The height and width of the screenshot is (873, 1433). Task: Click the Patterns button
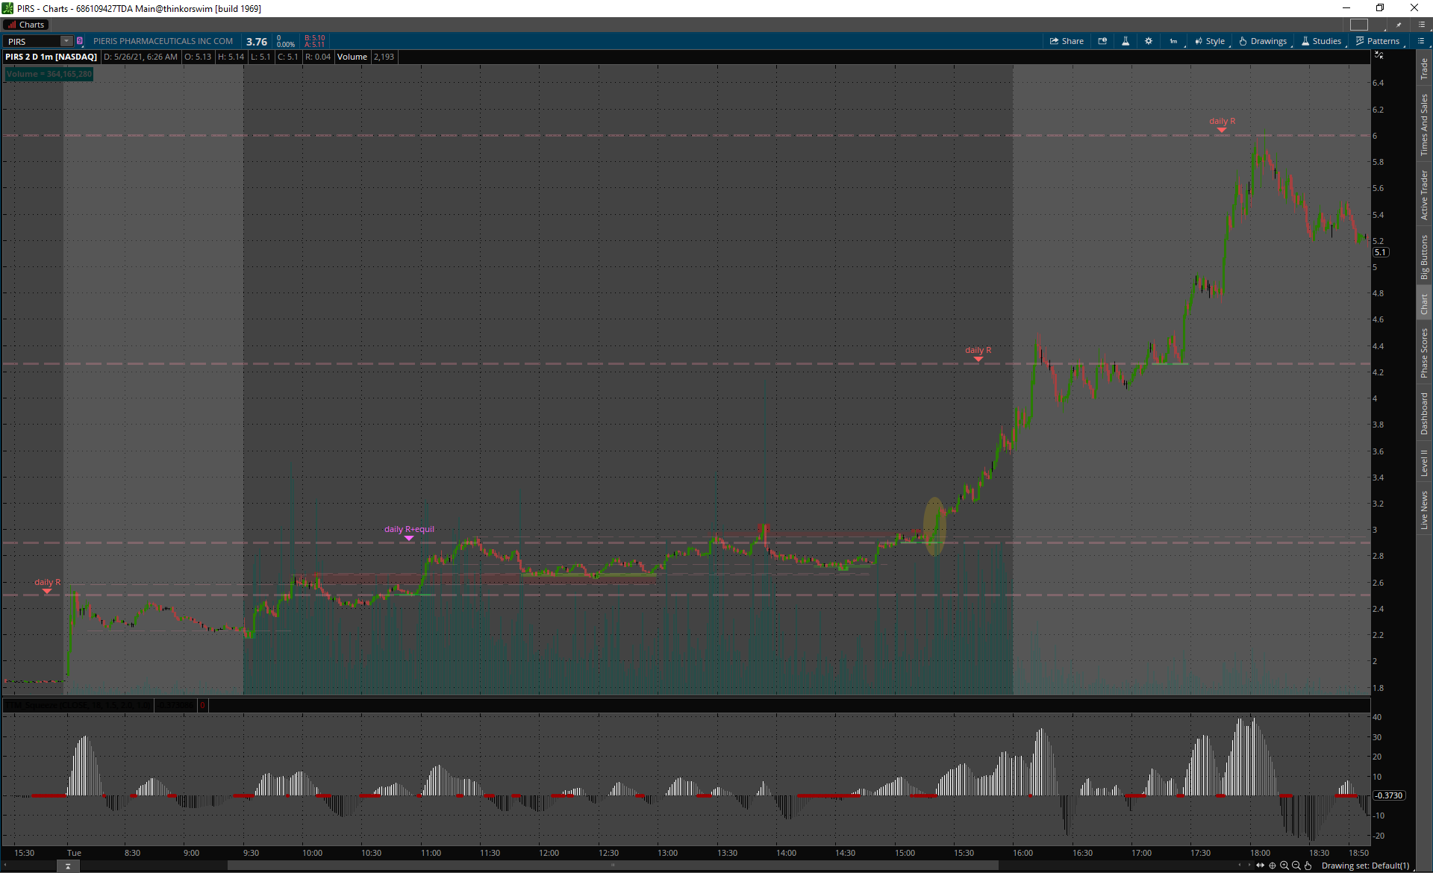click(1377, 41)
